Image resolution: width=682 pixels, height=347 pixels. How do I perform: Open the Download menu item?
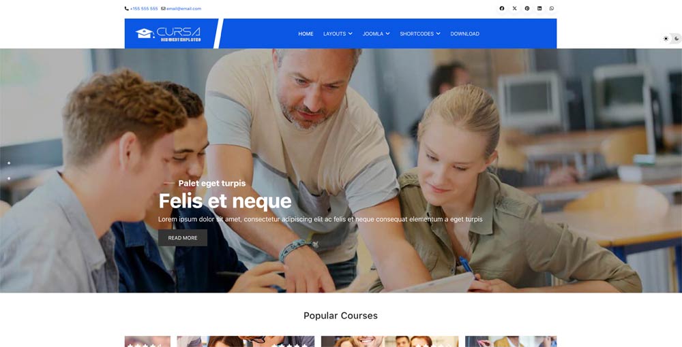pos(465,34)
